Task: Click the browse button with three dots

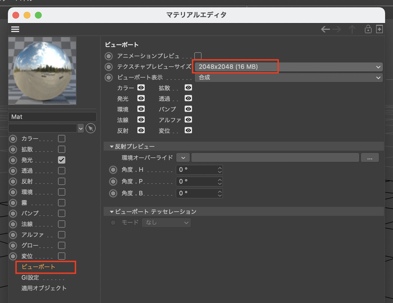Action: point(370,158)
